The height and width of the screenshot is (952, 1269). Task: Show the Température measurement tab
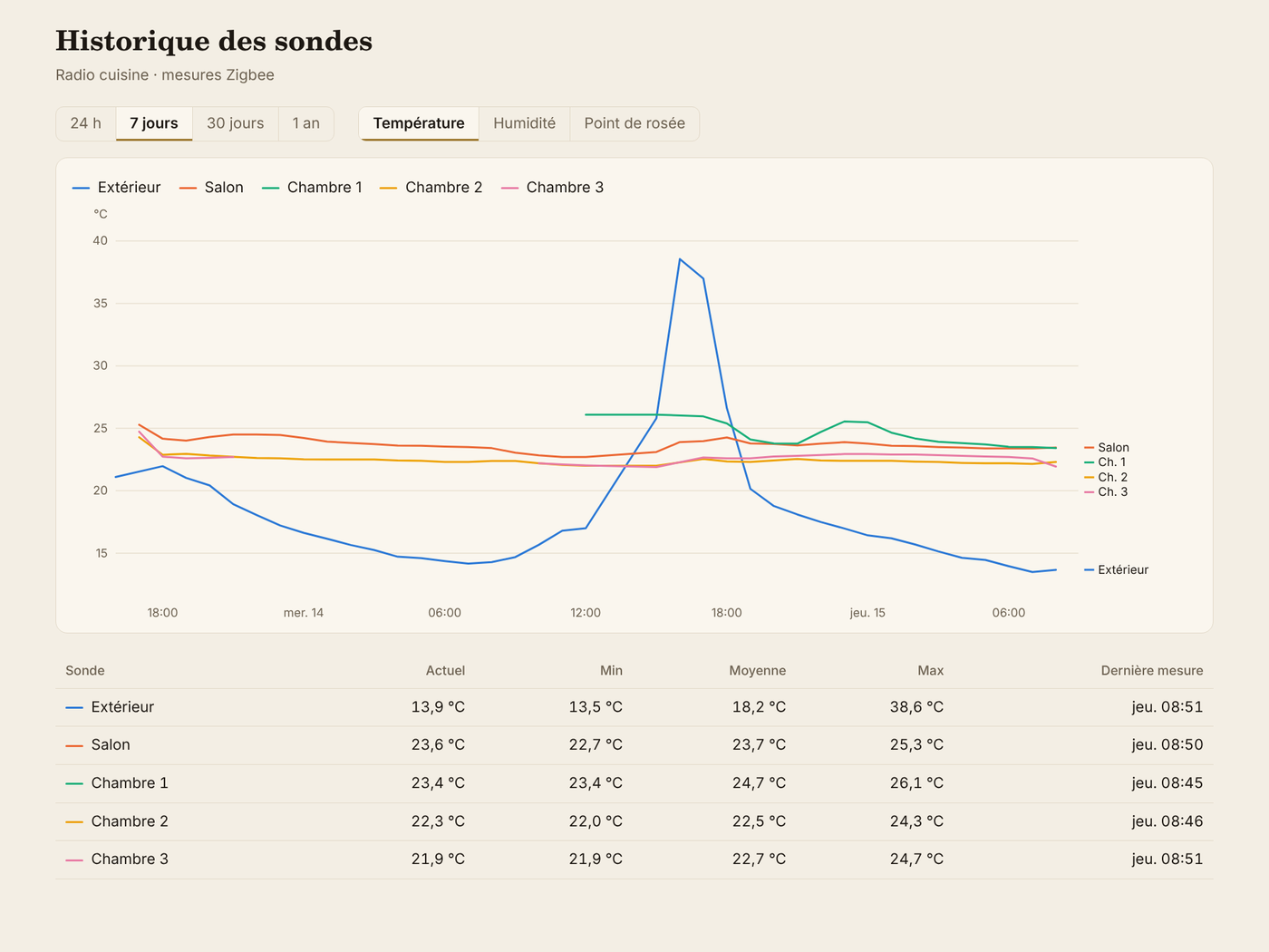click(419, 123)
